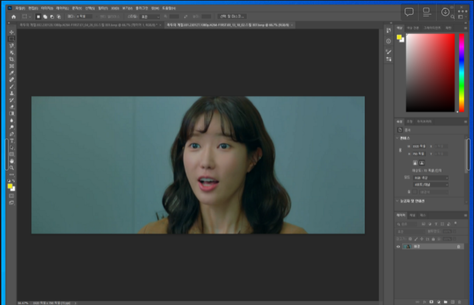The width and height of the screenshot is (474, 305).
Task: Click the delete layer trash button
Action: [459, 302]
